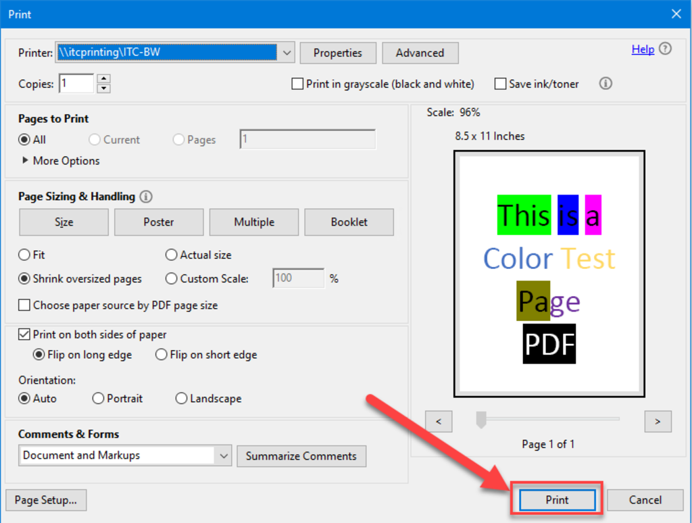Viewport: 692px width, 523px height.
Task: Click the Size page handling icon button
Action: [63, 222]
